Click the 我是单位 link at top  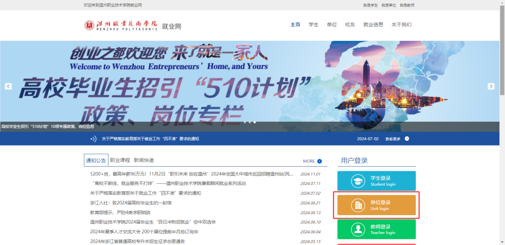[x=389, y=5]
